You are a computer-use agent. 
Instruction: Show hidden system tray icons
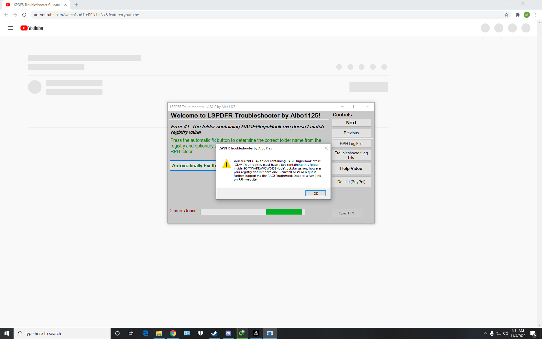(x=485, y=333)
